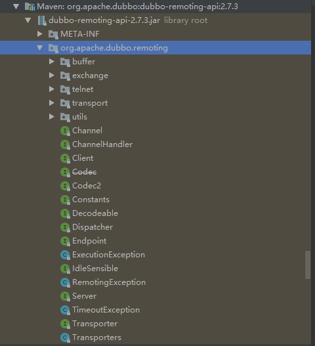This screenshot has height=346, width=315.
Task: Expand the telnet package
Action: pyautogui.click(x=52, y=89)
